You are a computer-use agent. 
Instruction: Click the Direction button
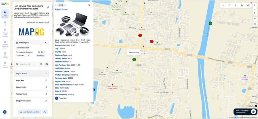pos(61,98)
